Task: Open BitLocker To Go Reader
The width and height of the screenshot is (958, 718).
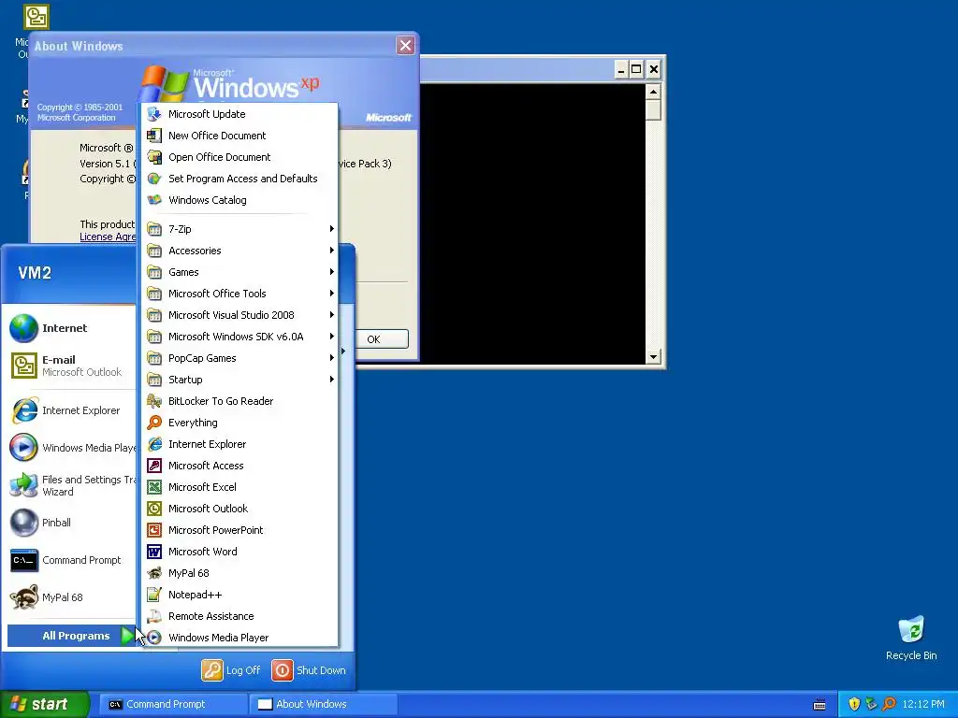Action: [240, 401]
